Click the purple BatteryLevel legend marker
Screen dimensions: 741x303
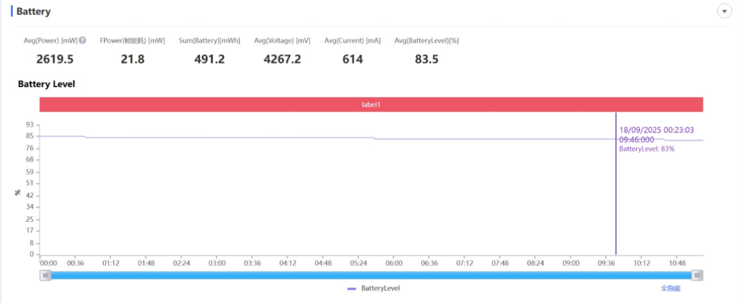coord(352,288)
